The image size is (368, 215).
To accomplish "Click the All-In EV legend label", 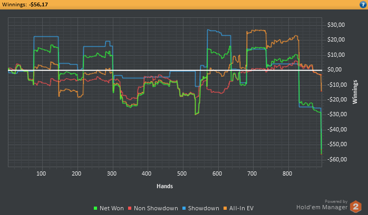I will point(241,208).
